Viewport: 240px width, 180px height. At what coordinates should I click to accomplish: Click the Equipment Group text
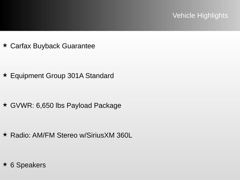click(37, 76)
